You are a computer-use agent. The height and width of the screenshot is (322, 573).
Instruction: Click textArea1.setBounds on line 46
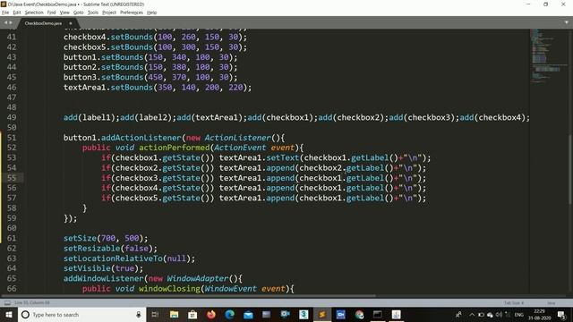pos(108,88)
